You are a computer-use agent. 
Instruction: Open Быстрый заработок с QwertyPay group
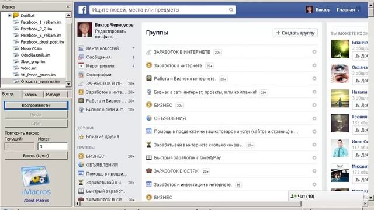tap(187, 158)
